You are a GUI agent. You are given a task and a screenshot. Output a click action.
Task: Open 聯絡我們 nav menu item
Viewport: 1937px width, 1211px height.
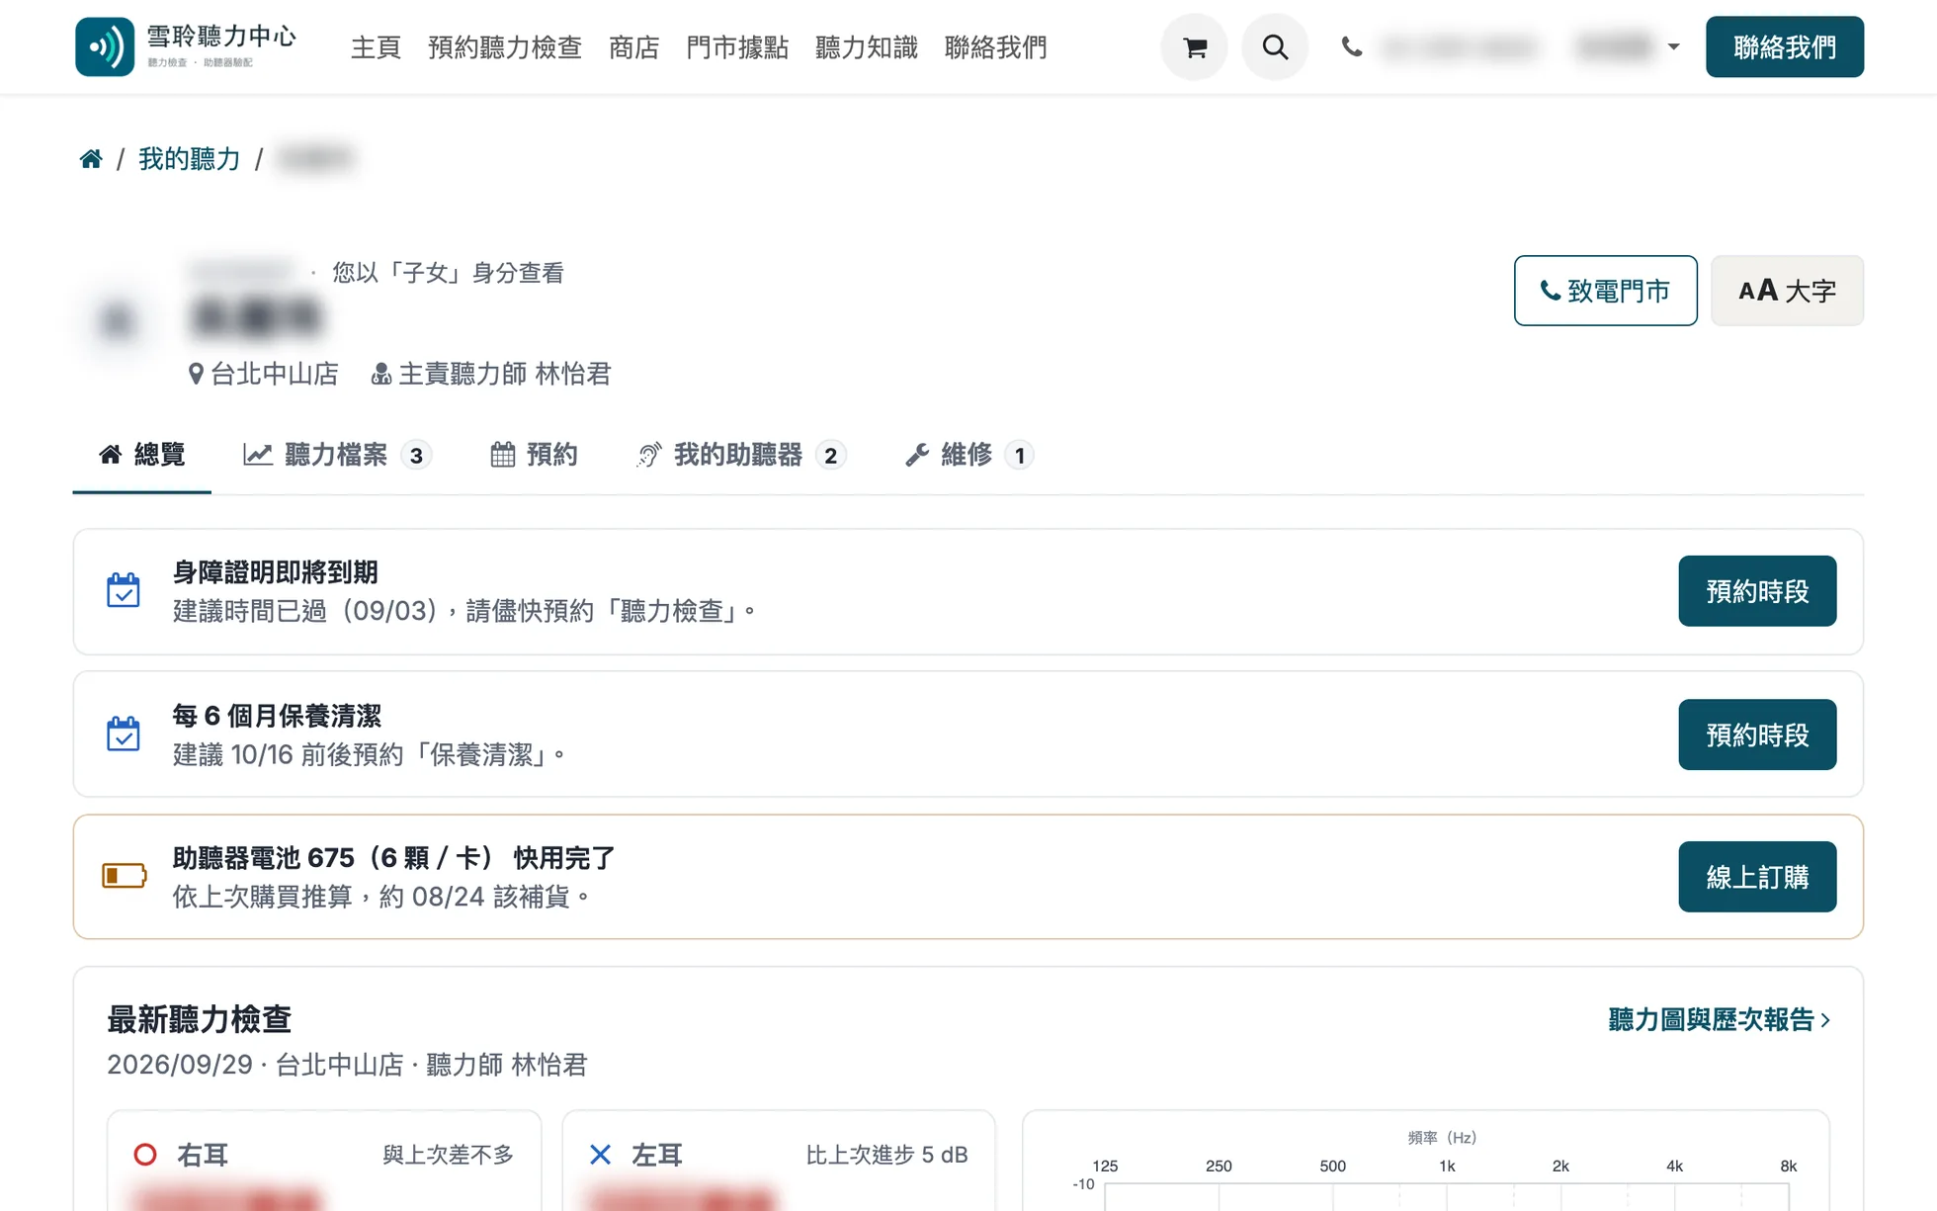point(995,46)
